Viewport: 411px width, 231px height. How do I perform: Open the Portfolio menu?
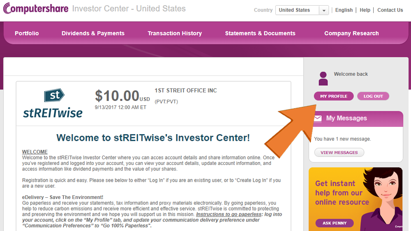(27, 33)
